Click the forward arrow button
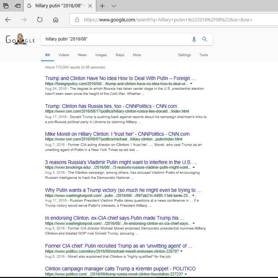 pos(24,20)
